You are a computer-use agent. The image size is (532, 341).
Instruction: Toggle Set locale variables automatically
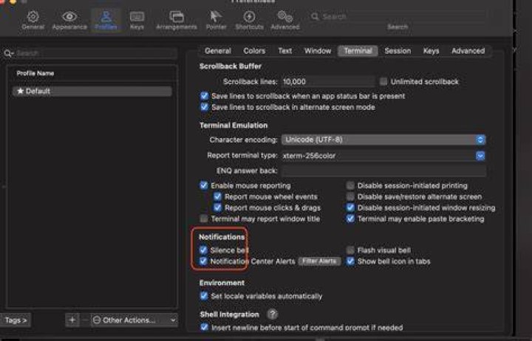[204, 296]
